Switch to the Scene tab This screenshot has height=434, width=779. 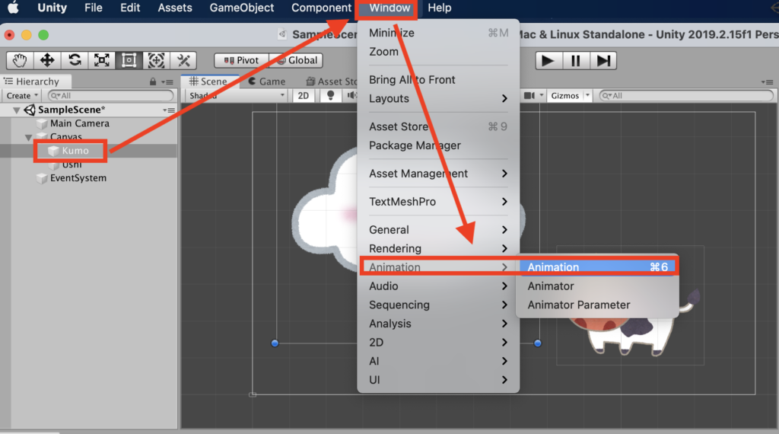pyautogui.click(x=208, y=81)
